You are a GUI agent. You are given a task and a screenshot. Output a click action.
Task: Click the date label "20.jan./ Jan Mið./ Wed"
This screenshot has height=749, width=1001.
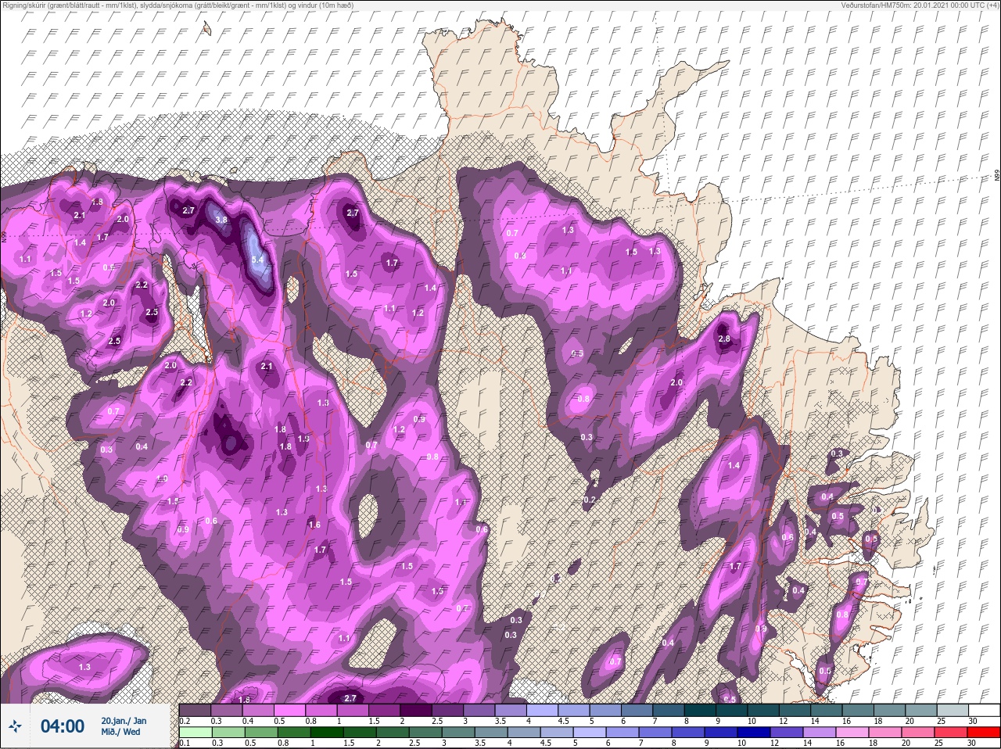(x=123, y=726)
